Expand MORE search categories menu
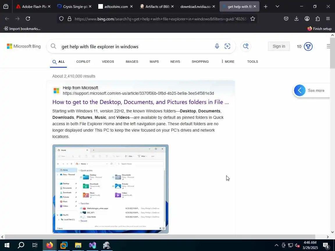 pos(228,62)
